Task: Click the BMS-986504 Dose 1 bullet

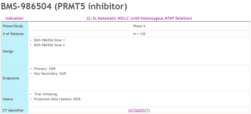Action: coord(49,40)
